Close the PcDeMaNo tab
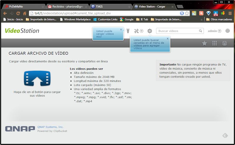Viewport: 235px width, 145px height. pos(43,7)
